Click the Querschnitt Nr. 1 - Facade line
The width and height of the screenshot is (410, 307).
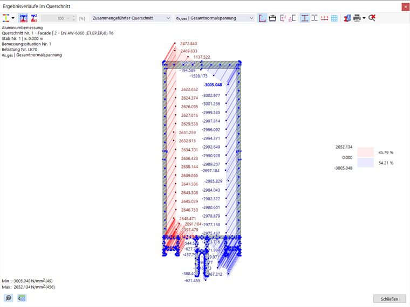pos(58,33)
